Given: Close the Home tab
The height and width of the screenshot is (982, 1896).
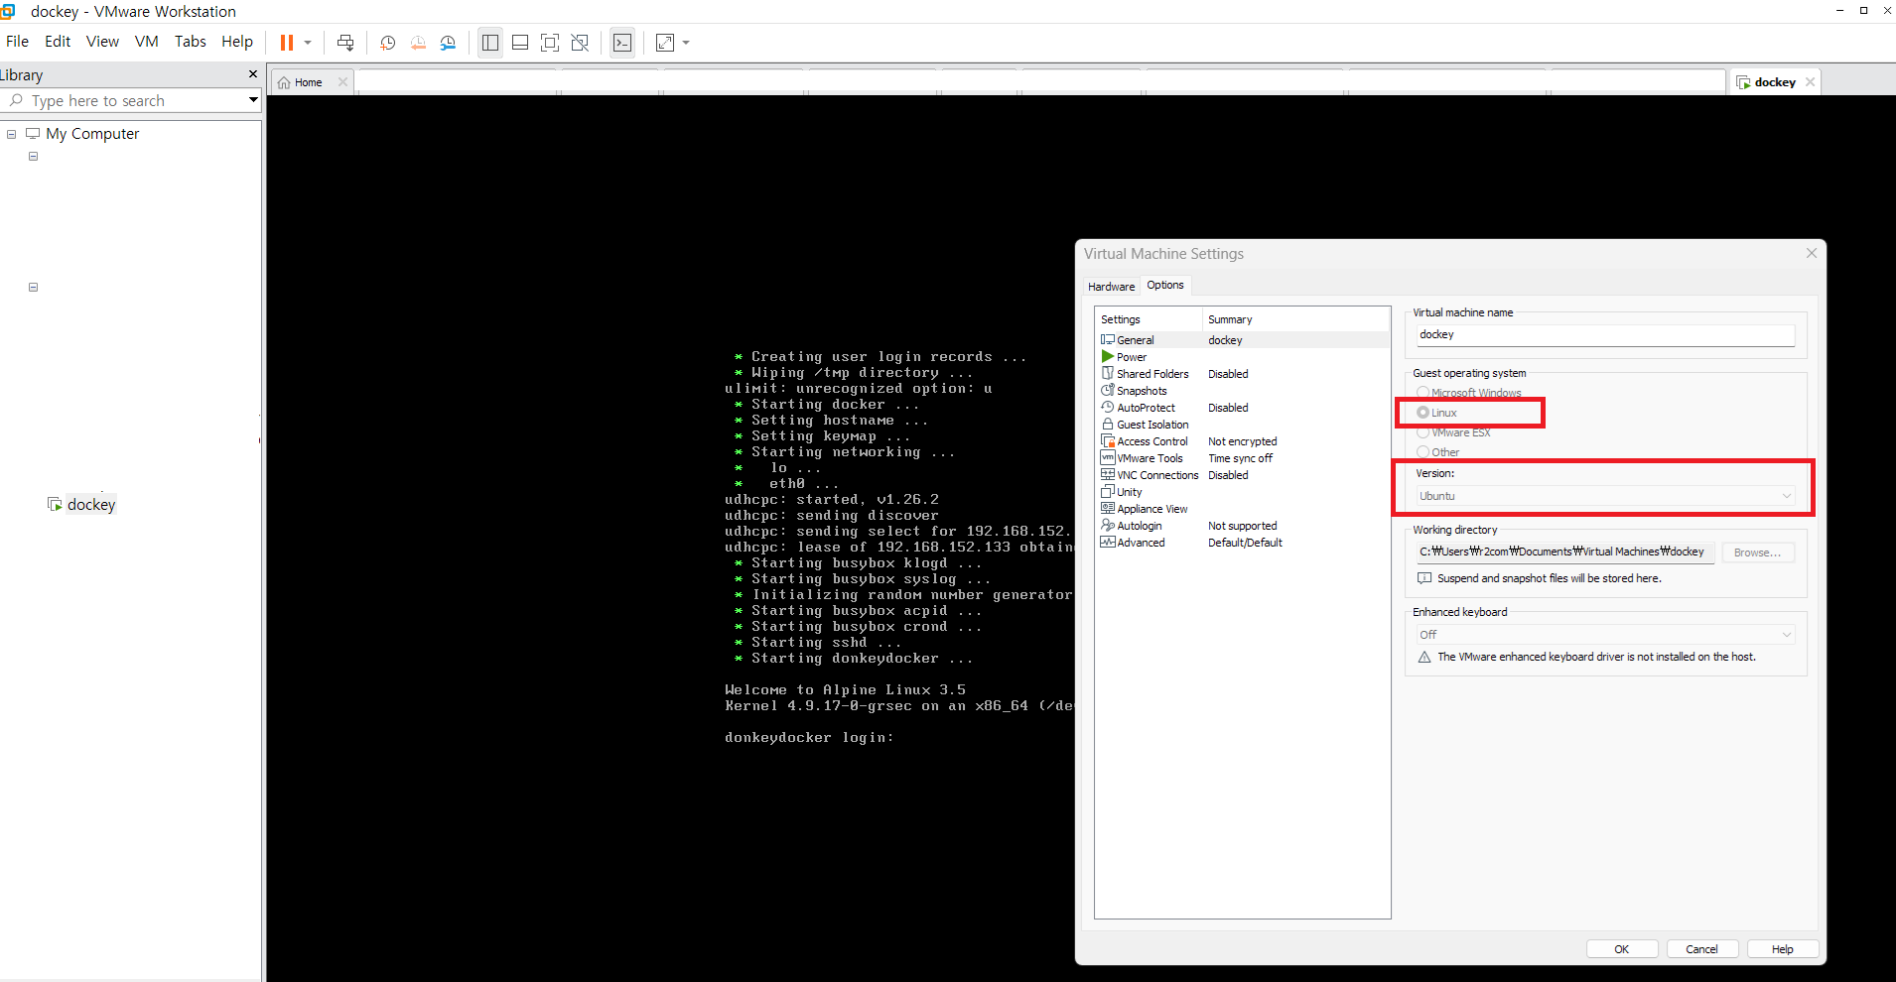Looking at the screenshot, I should [x=342, y=82].
